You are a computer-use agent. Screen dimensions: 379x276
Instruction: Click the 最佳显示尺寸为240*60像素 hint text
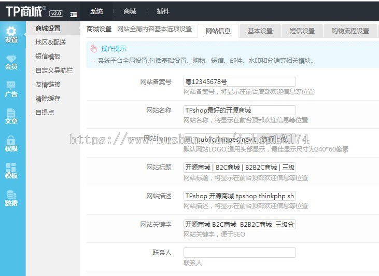310,149
